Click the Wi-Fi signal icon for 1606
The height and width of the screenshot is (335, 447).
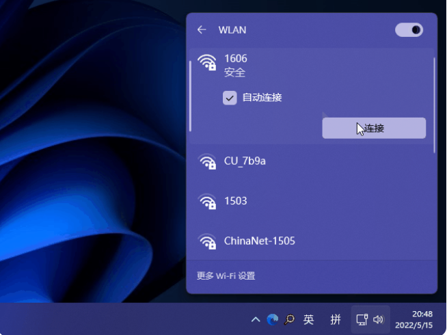[x=206, y=64]
